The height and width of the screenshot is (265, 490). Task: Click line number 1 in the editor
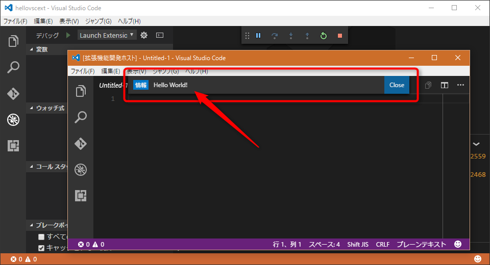coord(113,99)
